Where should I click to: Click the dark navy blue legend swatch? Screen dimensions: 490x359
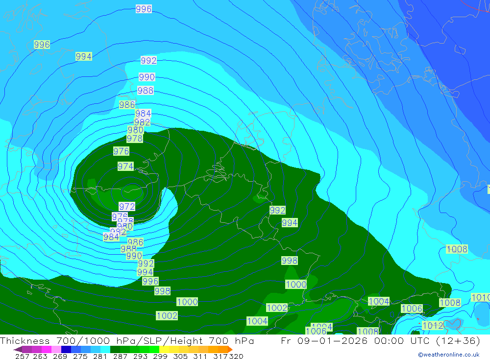(66, 349)
